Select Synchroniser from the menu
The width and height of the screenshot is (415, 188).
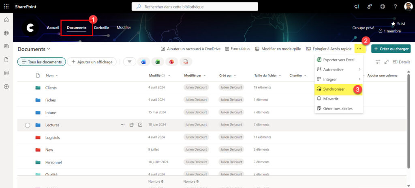334,89
